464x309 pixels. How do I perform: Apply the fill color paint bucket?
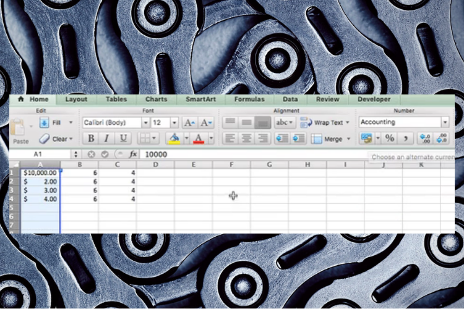(174, 138)
